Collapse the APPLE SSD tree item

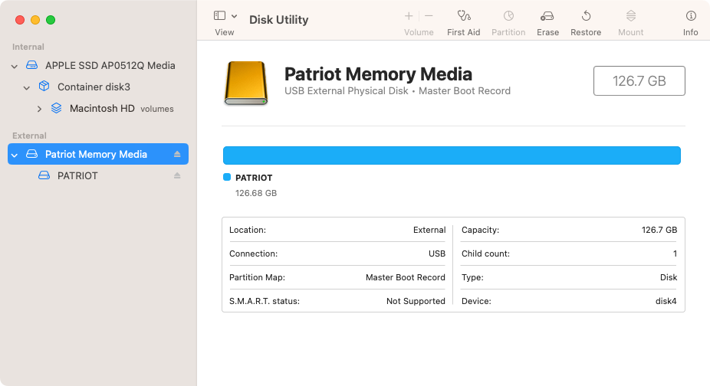[x=15, y=66]
